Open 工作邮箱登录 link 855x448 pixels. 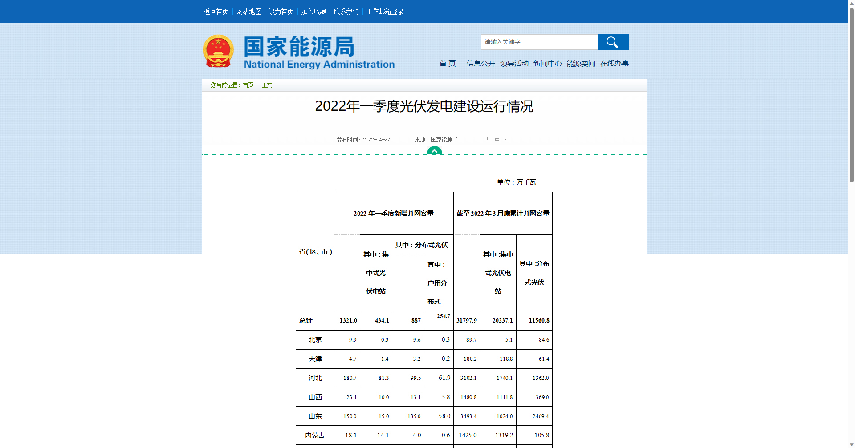385,12
